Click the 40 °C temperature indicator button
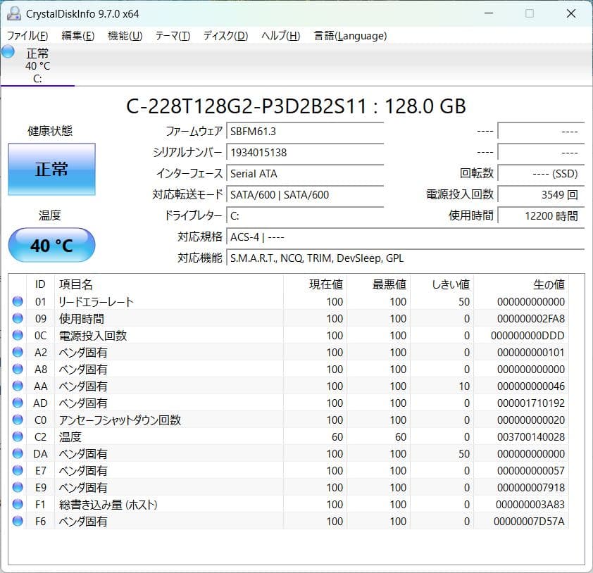Viewport: 593px width, 573px height. 51,245
